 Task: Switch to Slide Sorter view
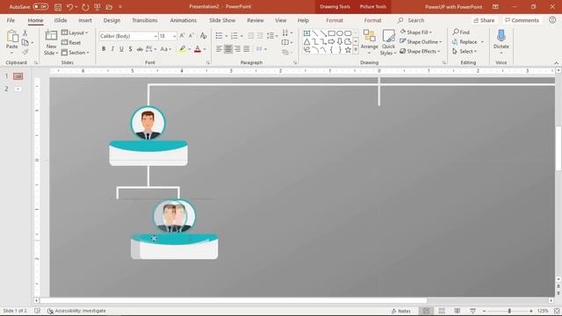442,311
